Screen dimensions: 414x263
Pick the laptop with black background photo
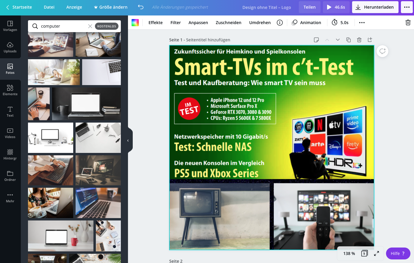click(x=86, y=104)
